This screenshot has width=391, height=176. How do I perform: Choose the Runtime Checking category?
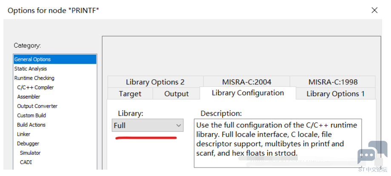pyautogui.click(x=34, y=78)
